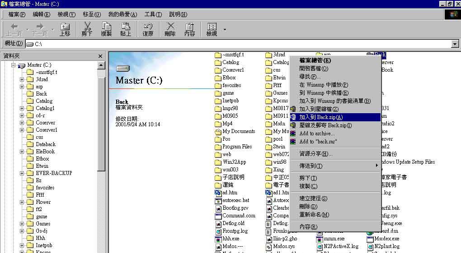This screenshot has width=461, height=253.
Task: Click the 複製 (Copy) toolbar icon
Action: 106,29
